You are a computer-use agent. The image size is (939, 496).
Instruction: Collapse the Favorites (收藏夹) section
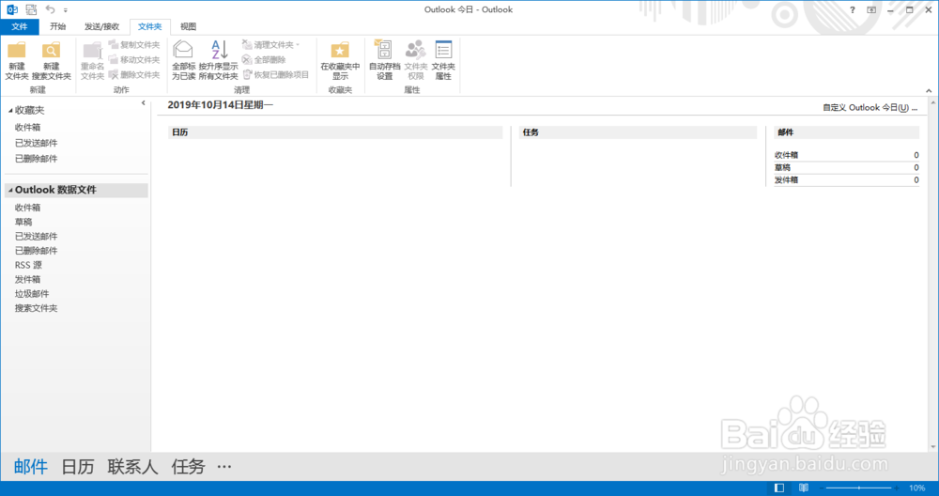pyautogui.click(x=10, y=111)
